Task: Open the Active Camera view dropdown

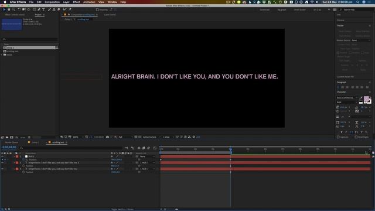Action: pyautogui.click(x=152, y=137)
